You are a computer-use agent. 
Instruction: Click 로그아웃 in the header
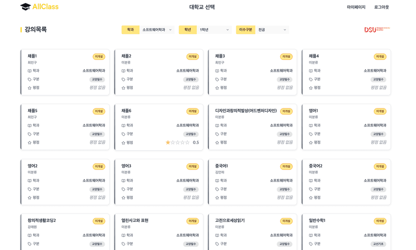(381, 7)
